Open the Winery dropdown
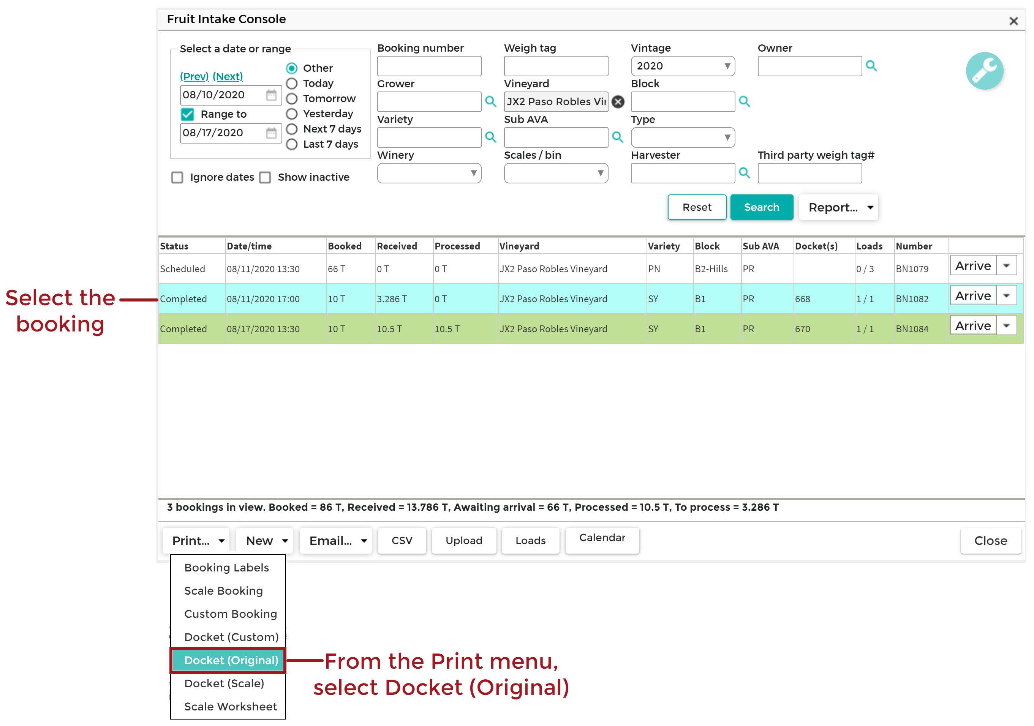This screenshot has width=1034, height=726. click(429, 173)
